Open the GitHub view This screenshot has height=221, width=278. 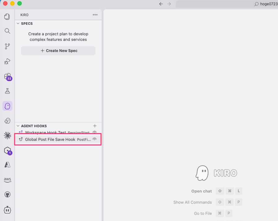pyautogui.click(x=7, y=195)
